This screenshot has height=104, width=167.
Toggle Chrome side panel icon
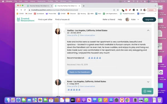point(141,10)
